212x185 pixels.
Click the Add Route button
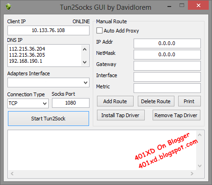pyautogui.click(x=115, y=101)
